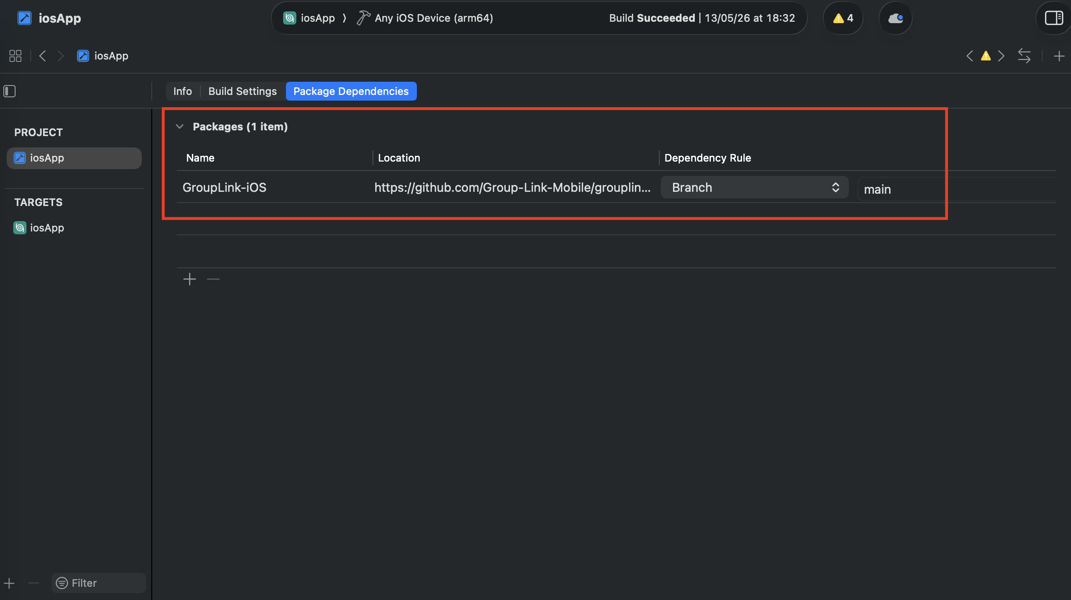Jump to next issue arrow
The width and height of the screenshot is (1071, 600).
tap(1001, 56)
